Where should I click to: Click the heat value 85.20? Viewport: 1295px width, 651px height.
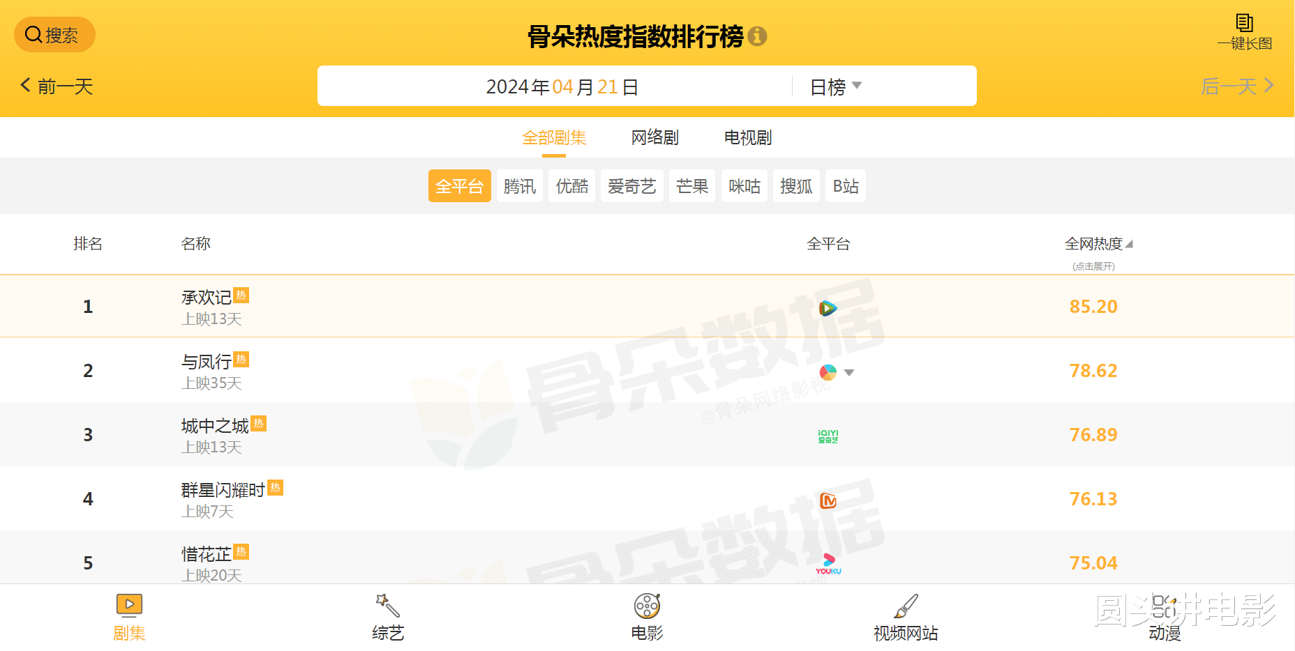pyautogui.click(x=1093, y=307)
